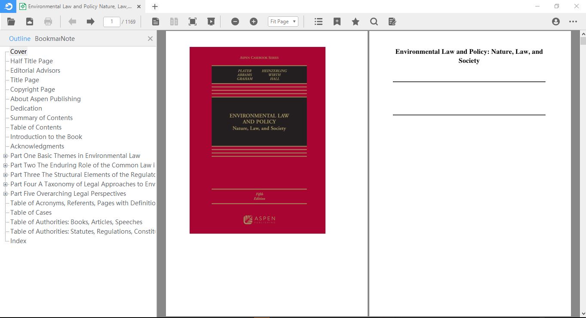Toggle full screen mode icon

click(x=193, y=22)
